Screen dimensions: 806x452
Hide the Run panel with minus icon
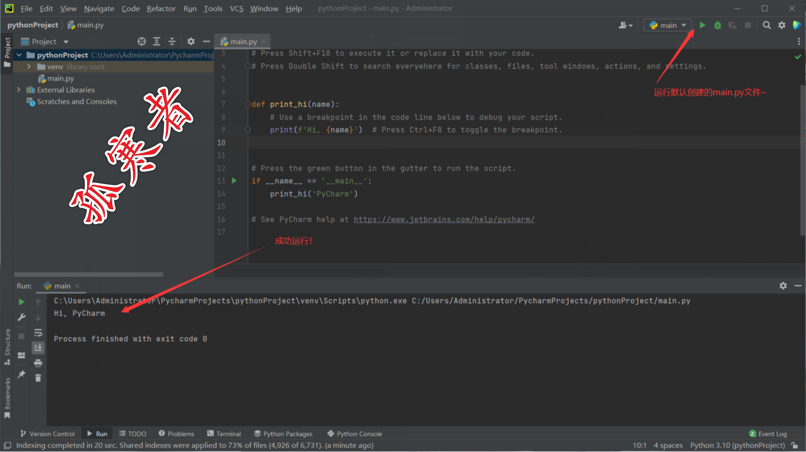[798, 285]
